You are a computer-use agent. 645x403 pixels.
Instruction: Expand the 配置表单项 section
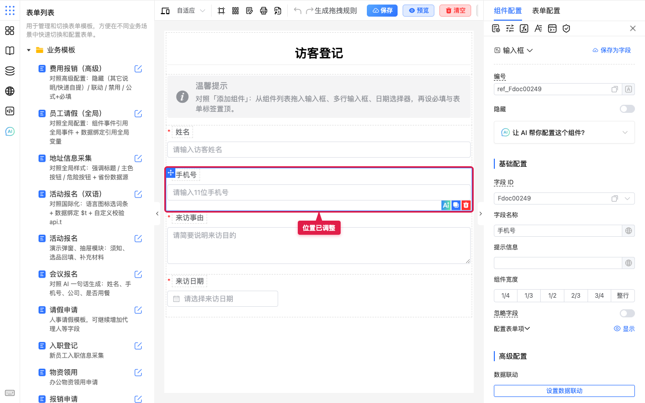(x=512, y=328)
